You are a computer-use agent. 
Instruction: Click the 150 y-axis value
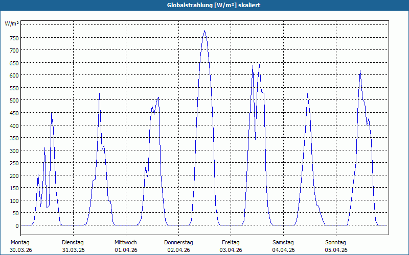tap(14, 189)
